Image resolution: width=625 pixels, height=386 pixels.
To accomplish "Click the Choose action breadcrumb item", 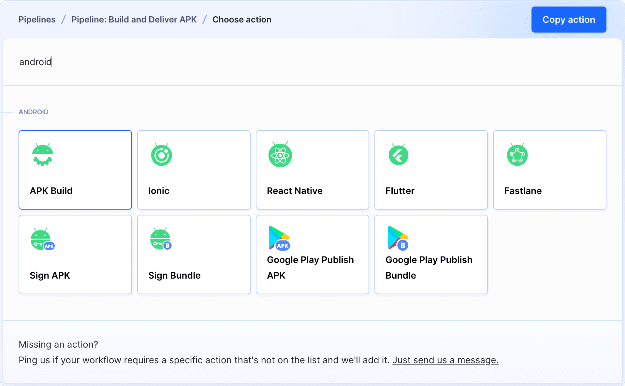I will point(242,20).
